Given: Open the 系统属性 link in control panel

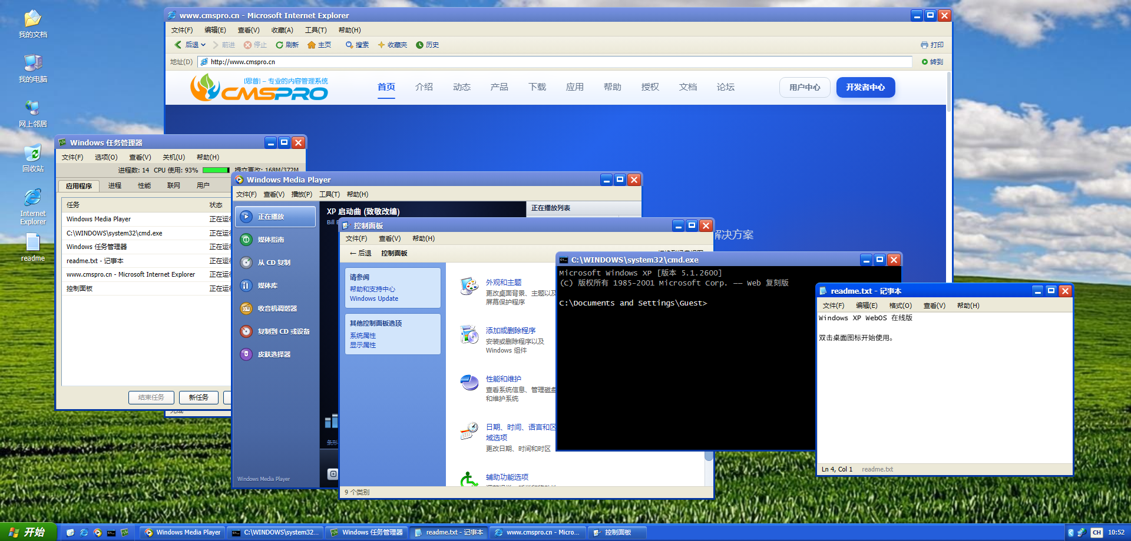Looking at the screenshot, I should pos(363,336).
